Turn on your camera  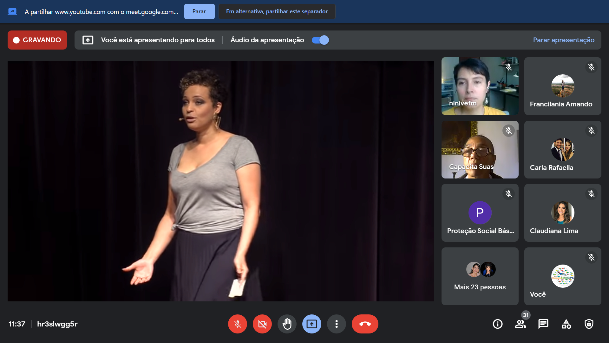(262, 324)
